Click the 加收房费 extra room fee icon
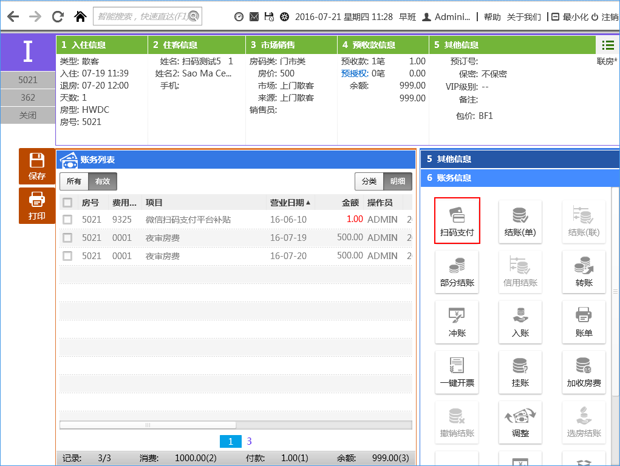Screen dimensions: 620x466 click(584, 372)
